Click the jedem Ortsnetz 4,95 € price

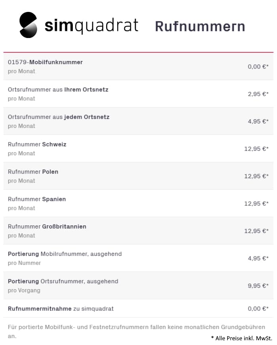(x=258, y=121)
